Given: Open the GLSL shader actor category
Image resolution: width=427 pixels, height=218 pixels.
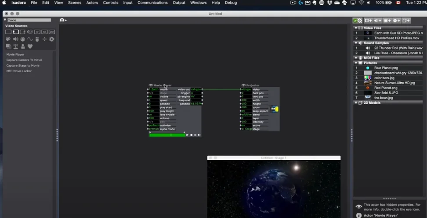Looking at the screenshot, I should (x=30, y=32).
